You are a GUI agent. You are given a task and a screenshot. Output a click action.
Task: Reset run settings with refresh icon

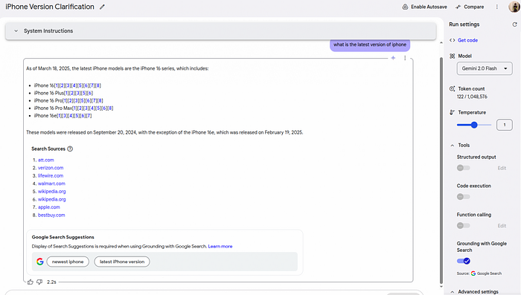(515, 25)
